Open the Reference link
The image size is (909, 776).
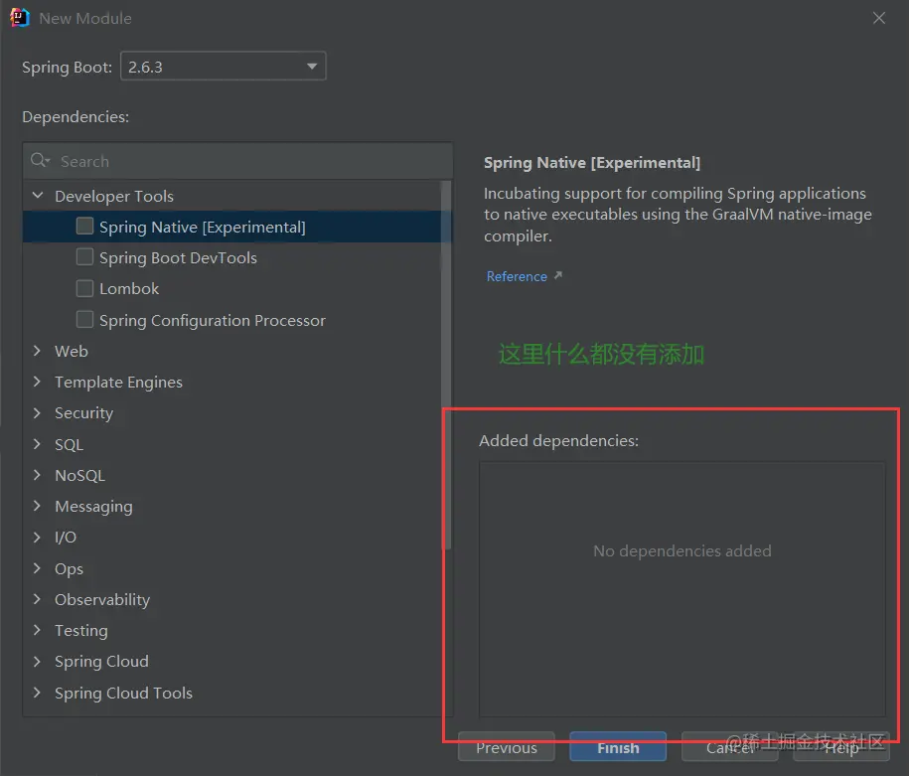click(x=517, y=276)
